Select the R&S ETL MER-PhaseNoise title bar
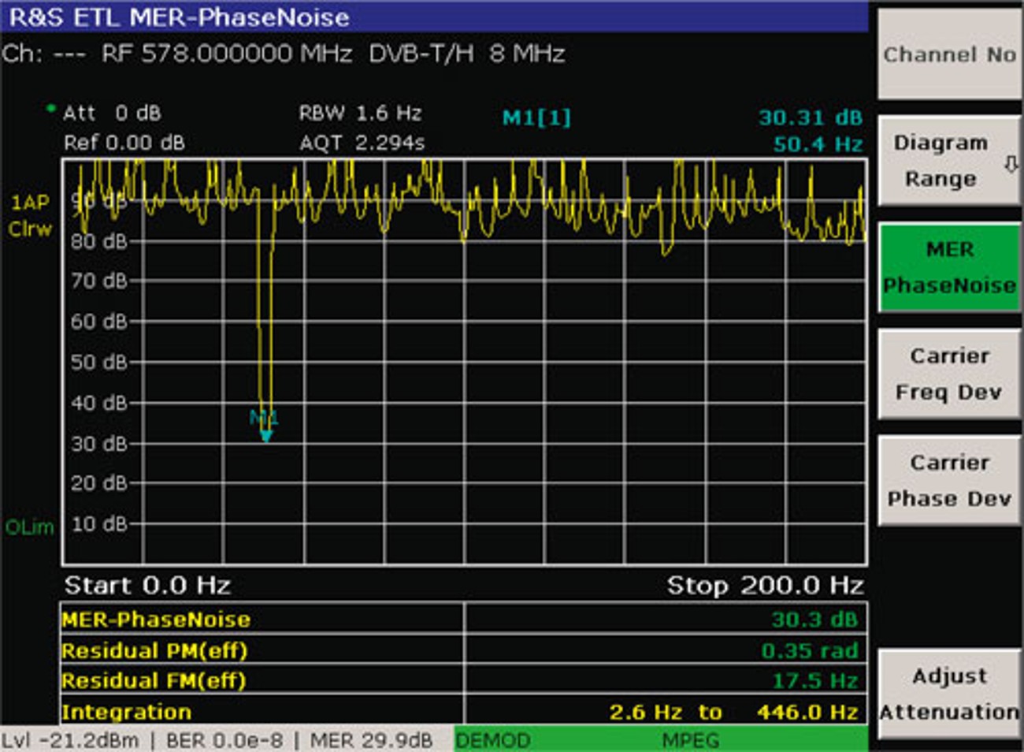Image resolution: width=1024 pixels, height=752 pixels. click(x=434, y=17)
